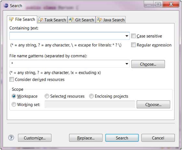182x150 pixels.
Task: Expand the Containing text dropdown arrow
Action: (x=127, y=36)
